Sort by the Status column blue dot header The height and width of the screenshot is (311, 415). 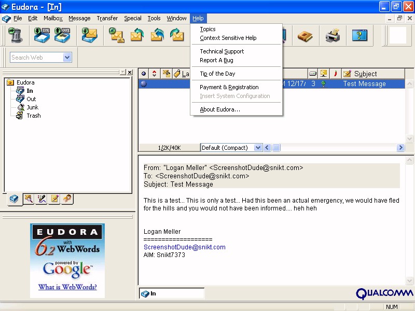pyautogui.click(x=144, y=74)
